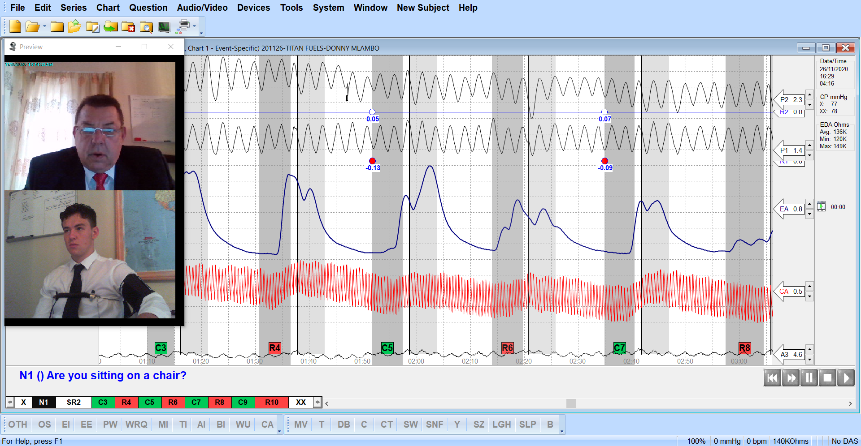Click the video clip icon beside 00:00

821,206
